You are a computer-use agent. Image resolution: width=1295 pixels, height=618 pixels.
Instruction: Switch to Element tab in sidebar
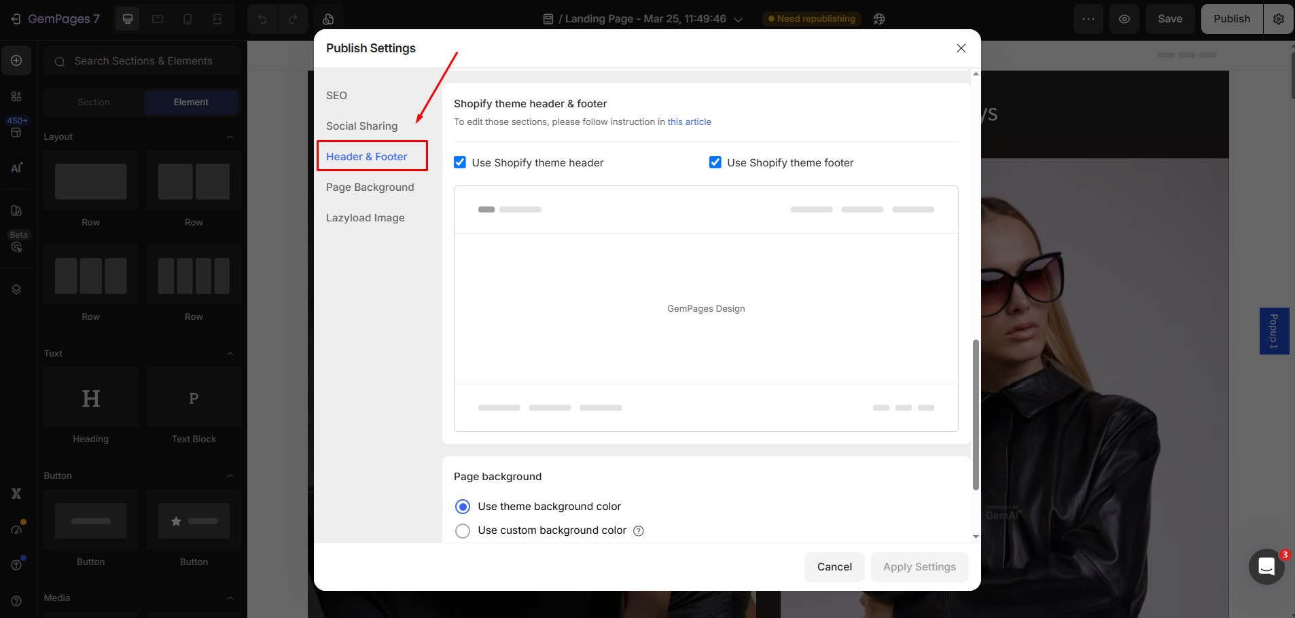tap(191, 102)
